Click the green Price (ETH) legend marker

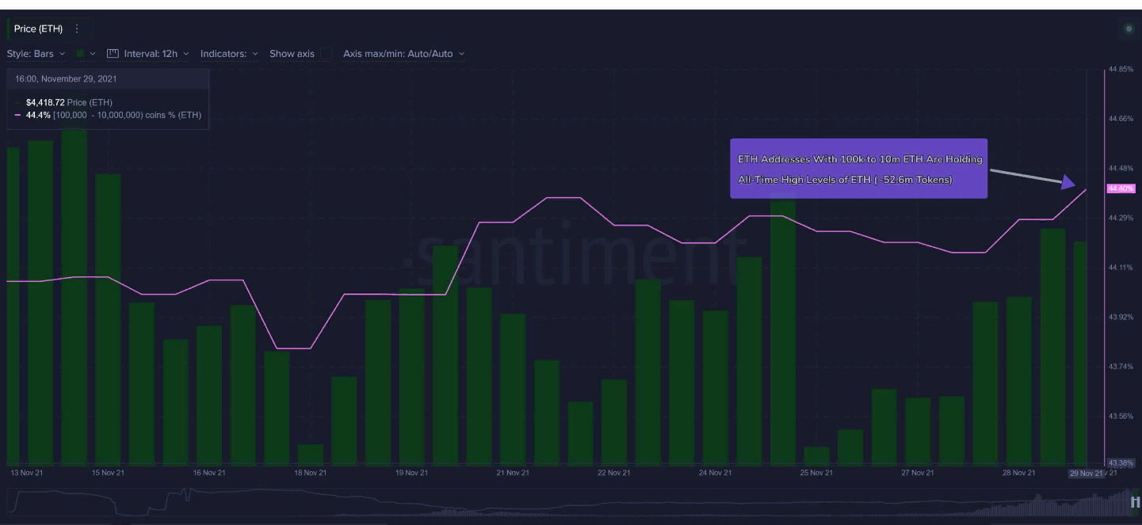click(x=18, y=103)
